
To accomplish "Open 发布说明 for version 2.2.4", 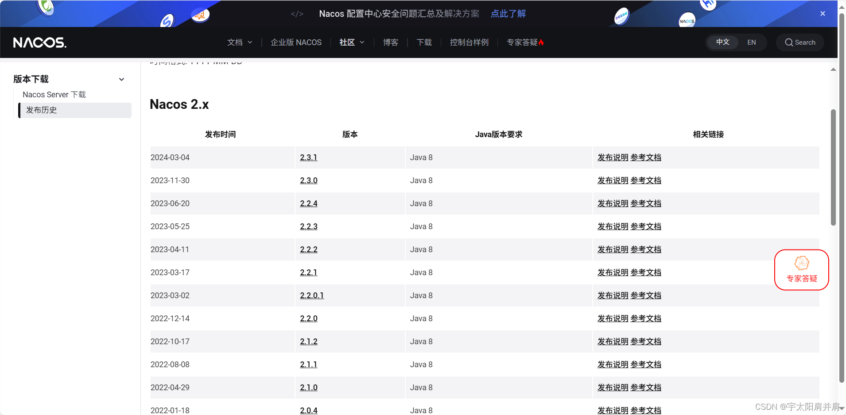I will point(613,204).
